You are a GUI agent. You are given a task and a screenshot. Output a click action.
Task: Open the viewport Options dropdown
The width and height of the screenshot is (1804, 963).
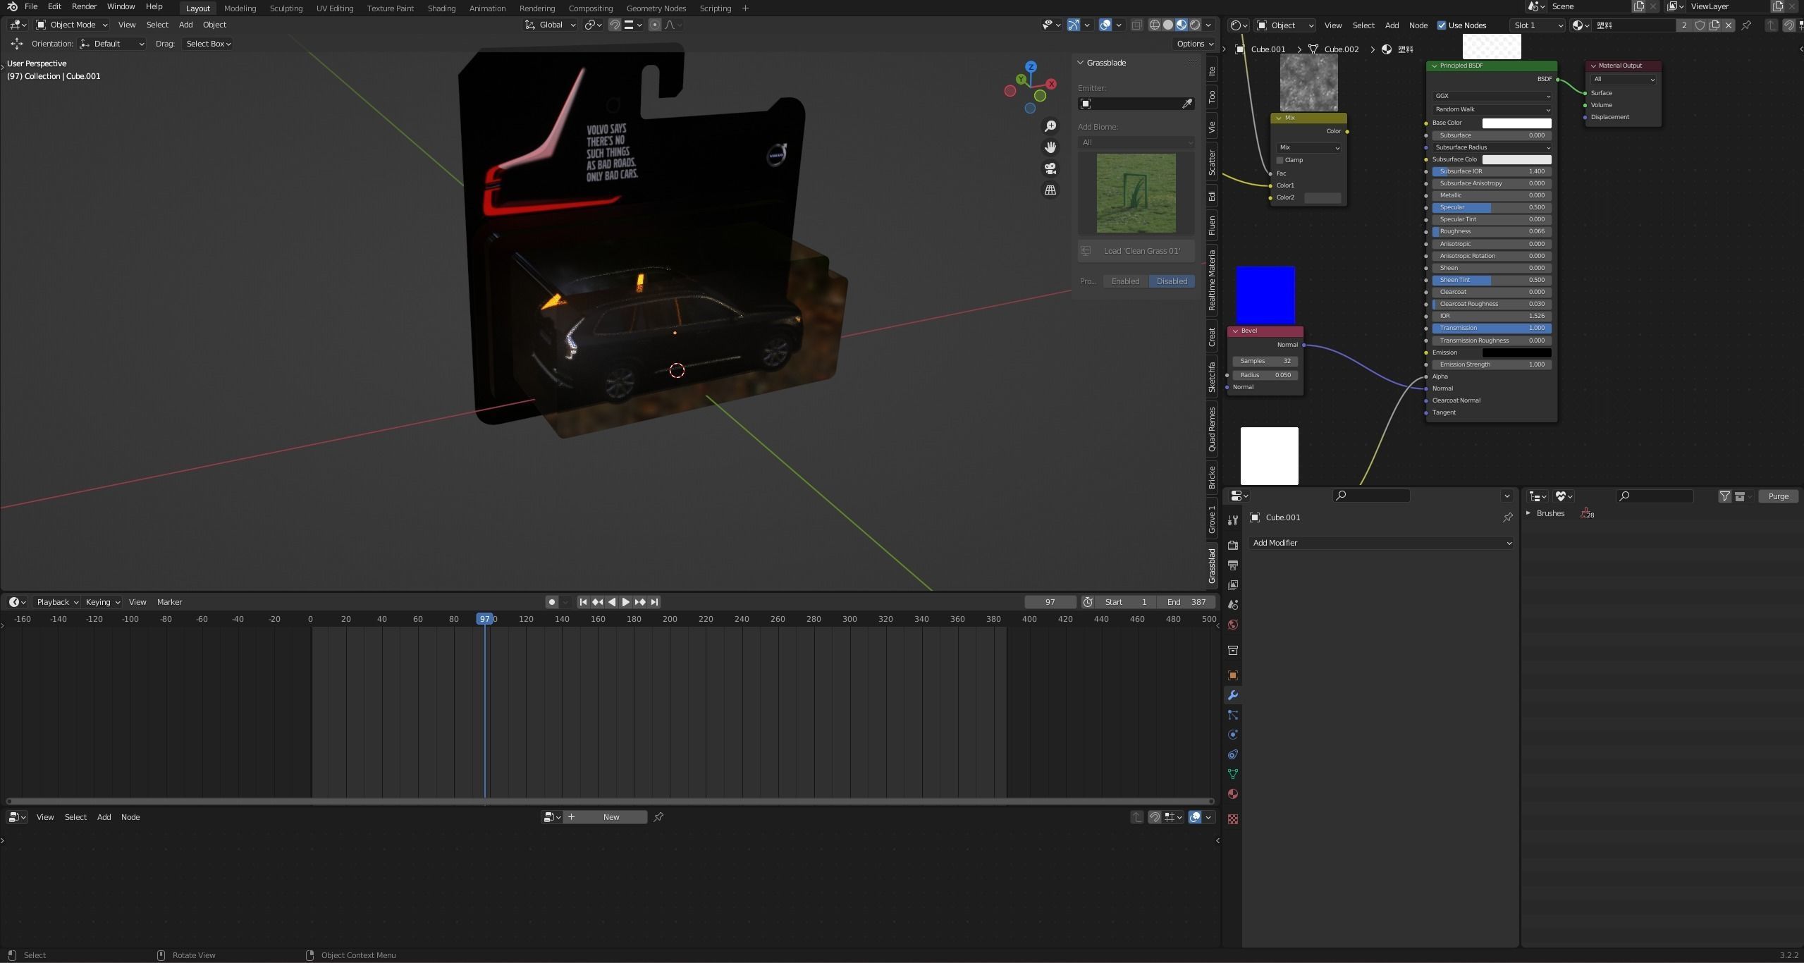1195,44
